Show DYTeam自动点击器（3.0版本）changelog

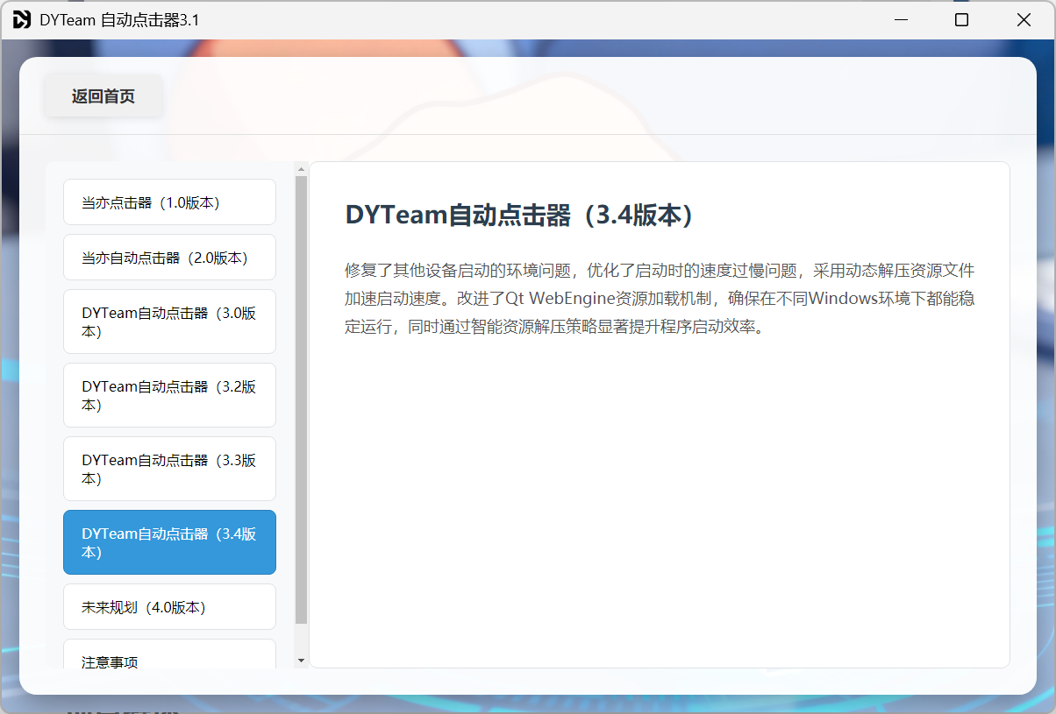(169, 322)
